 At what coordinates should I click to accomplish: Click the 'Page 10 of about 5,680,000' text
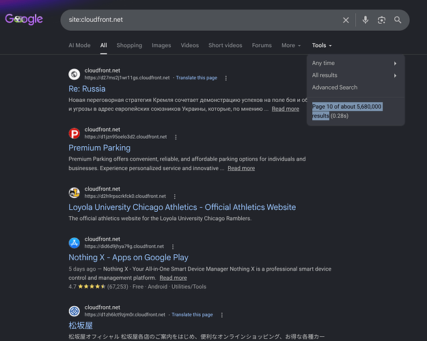[x=346, y=107]
